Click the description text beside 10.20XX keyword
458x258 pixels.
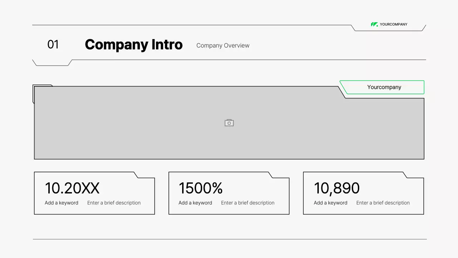114,203
